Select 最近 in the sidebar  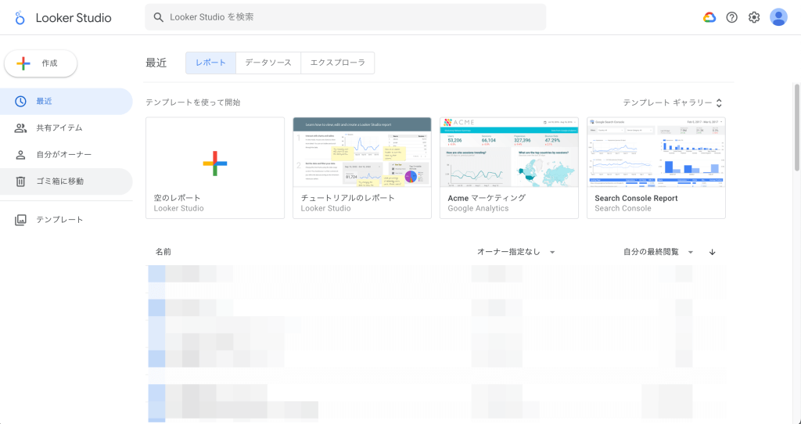(66, 101)
